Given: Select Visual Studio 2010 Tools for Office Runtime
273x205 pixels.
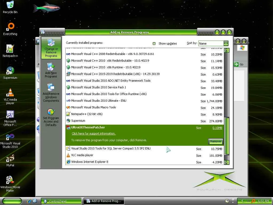Looking at the screenshot, I should click(144, 94).
